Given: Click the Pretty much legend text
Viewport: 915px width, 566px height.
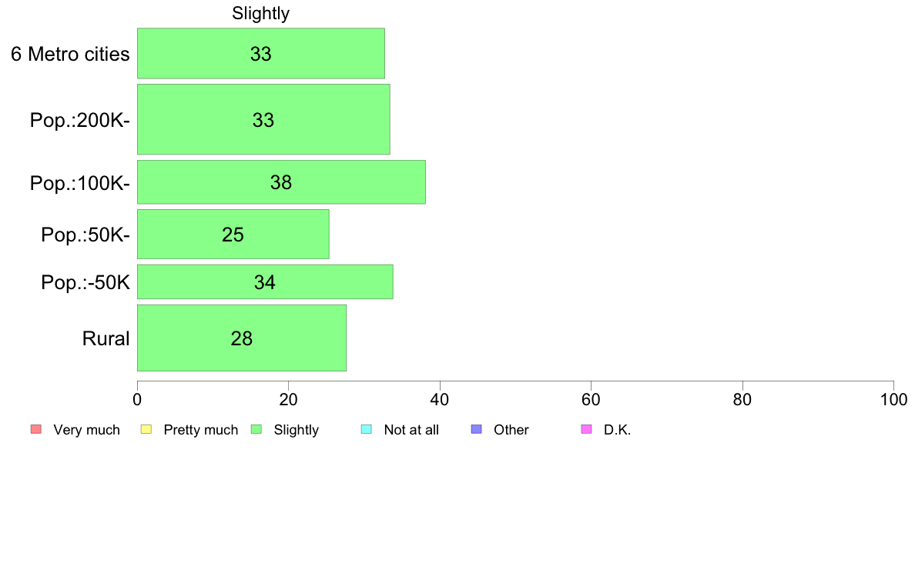Looking at the screenshot, I should [x=201, y=430].
